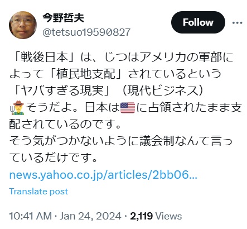This screenshot has height=229, width=247.
Task: Select Translate post
Action: (x=38, y=192)
